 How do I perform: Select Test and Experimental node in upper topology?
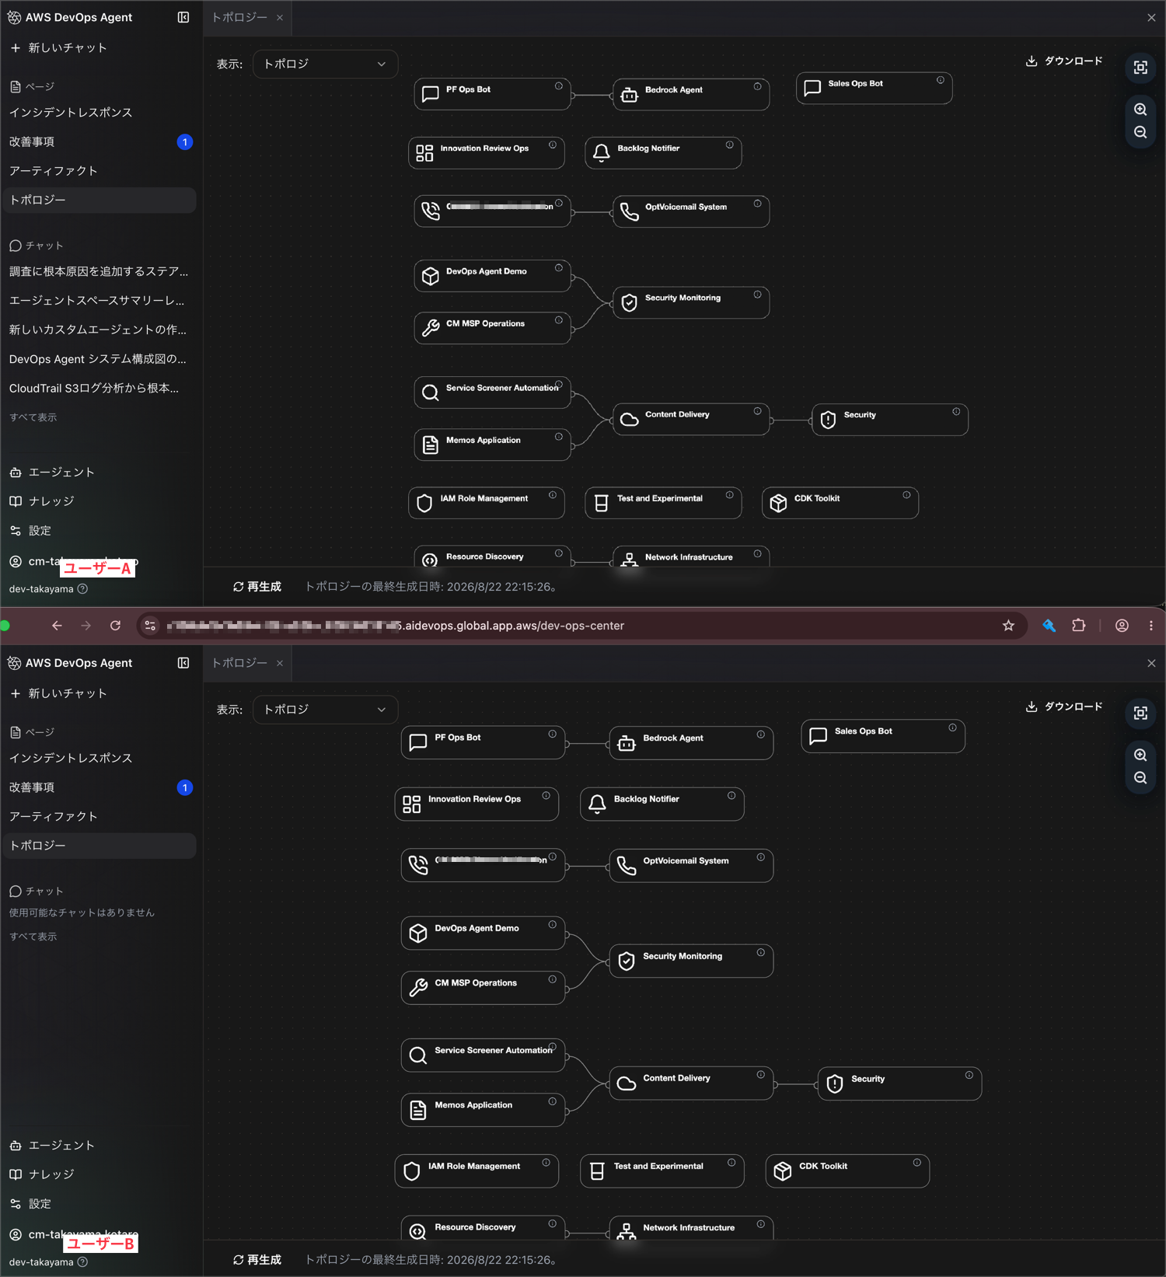coord(663,503)
